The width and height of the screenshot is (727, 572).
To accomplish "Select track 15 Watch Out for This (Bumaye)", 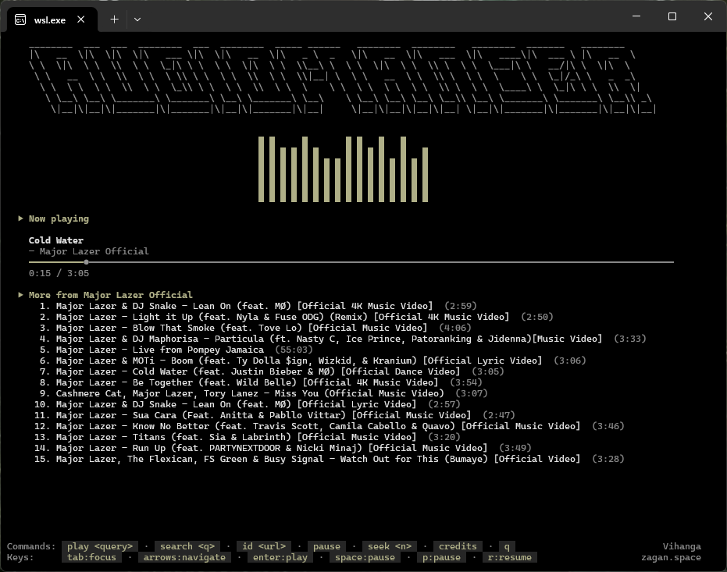I will click(330, 459).
